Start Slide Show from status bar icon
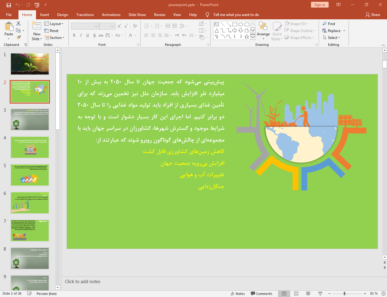The image size is (387, 297). (x=320, y=293)
